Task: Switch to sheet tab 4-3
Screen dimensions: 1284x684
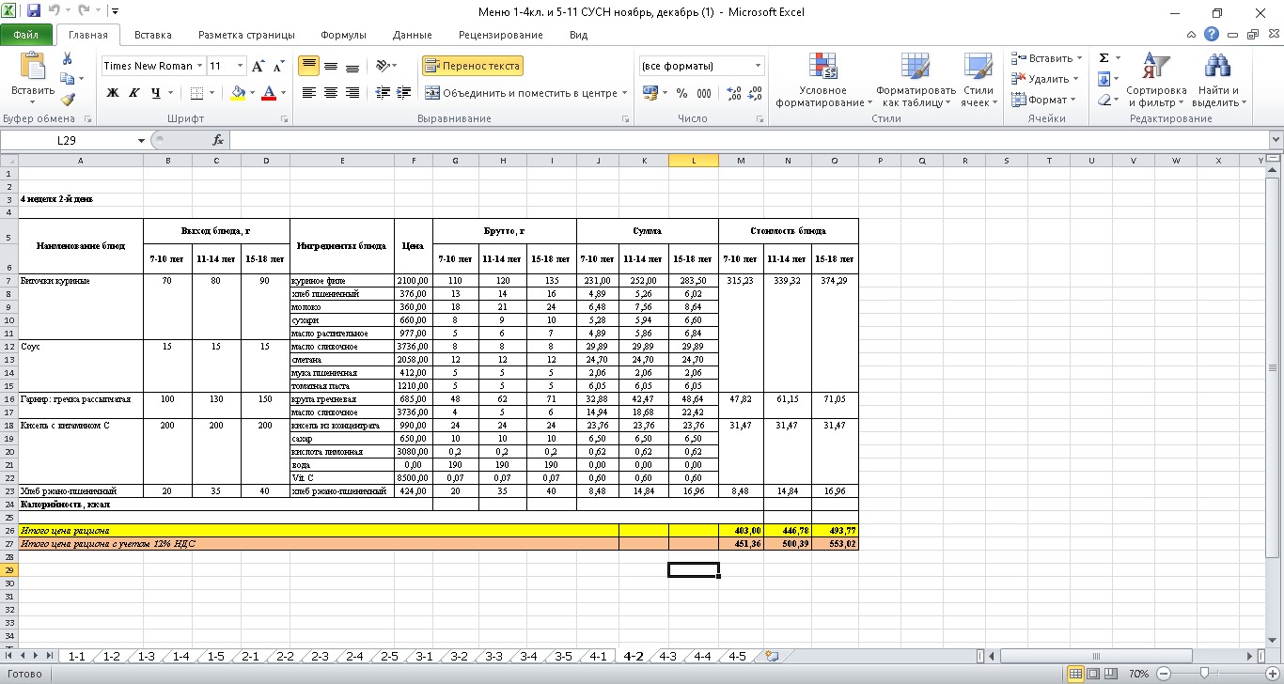Action: (667, 656)
